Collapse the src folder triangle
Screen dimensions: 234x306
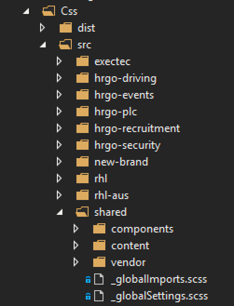click(43, 45)
